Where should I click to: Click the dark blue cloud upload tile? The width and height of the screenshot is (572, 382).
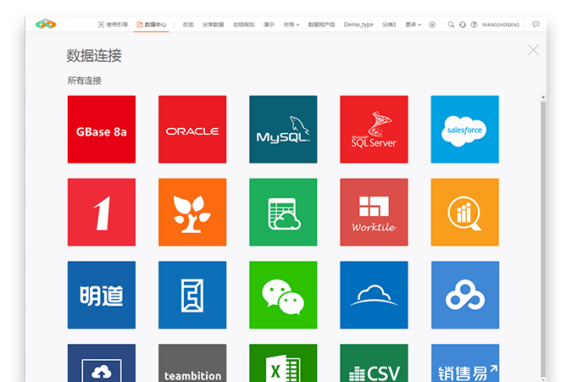(x=102, y=363)
